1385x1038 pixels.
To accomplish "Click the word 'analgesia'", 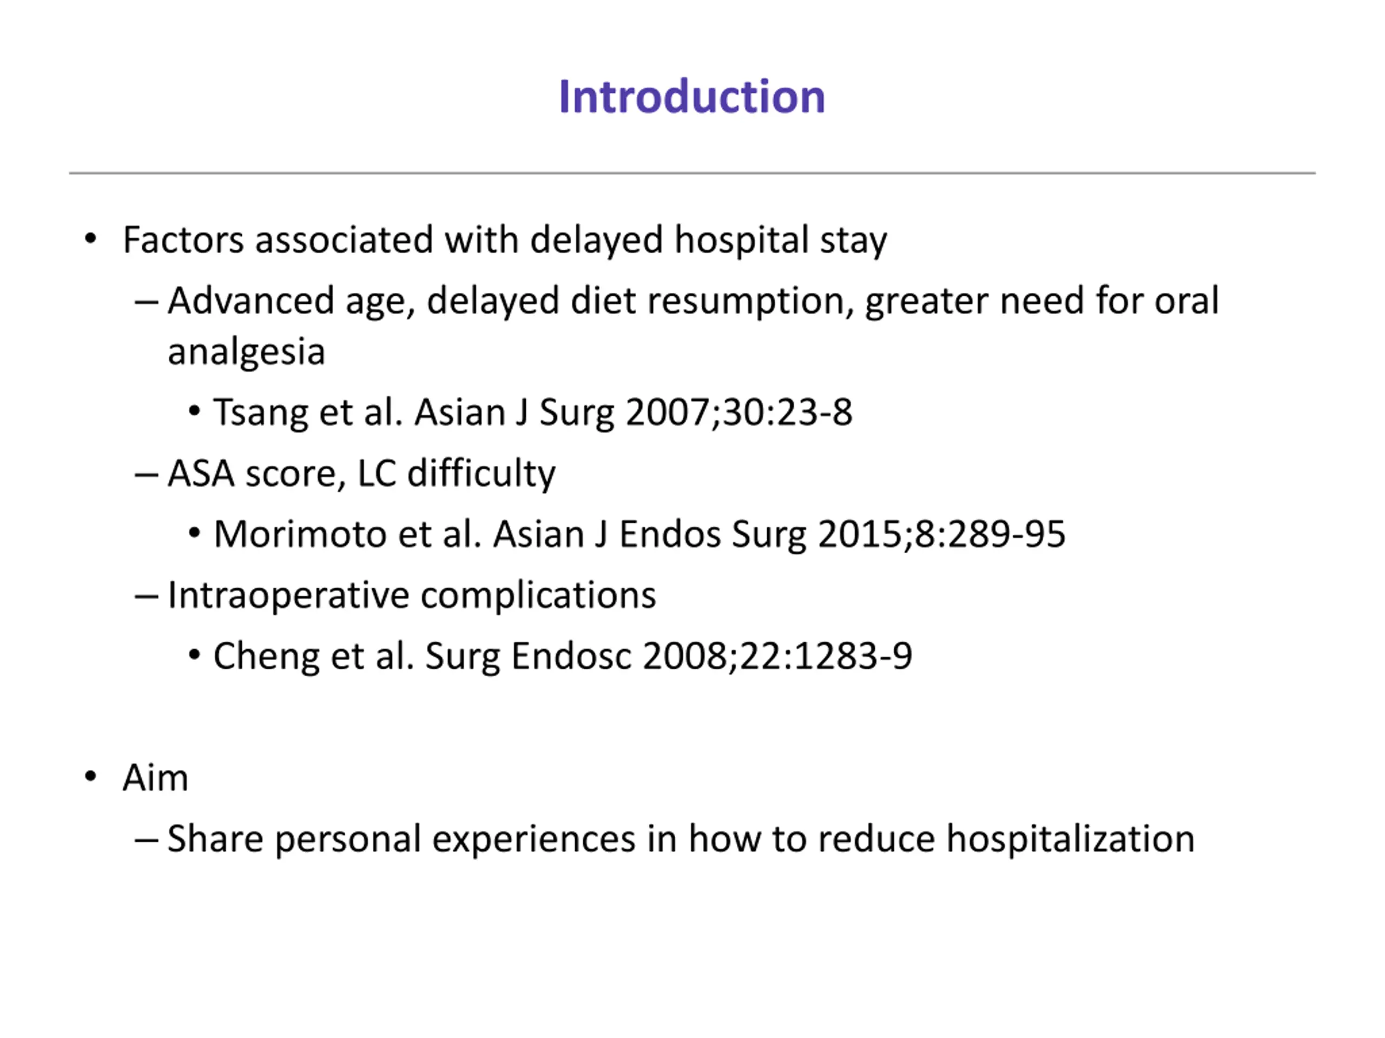I will click(246, 351).
